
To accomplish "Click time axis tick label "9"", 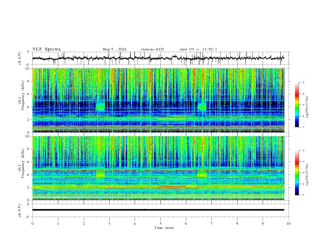I will coord(263,224).
